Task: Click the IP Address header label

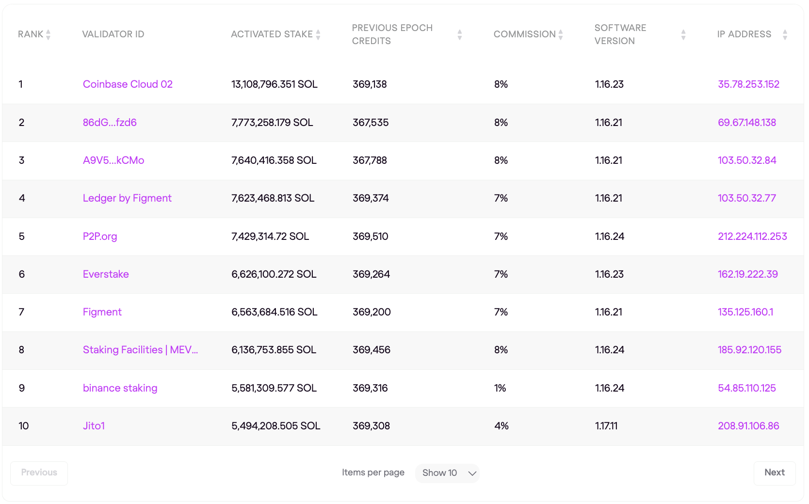Action: click(744, 34)
